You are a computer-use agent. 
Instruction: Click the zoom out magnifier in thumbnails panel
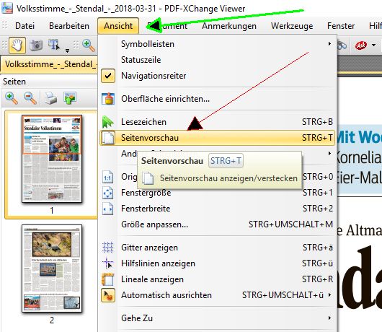tap(30, 98)
